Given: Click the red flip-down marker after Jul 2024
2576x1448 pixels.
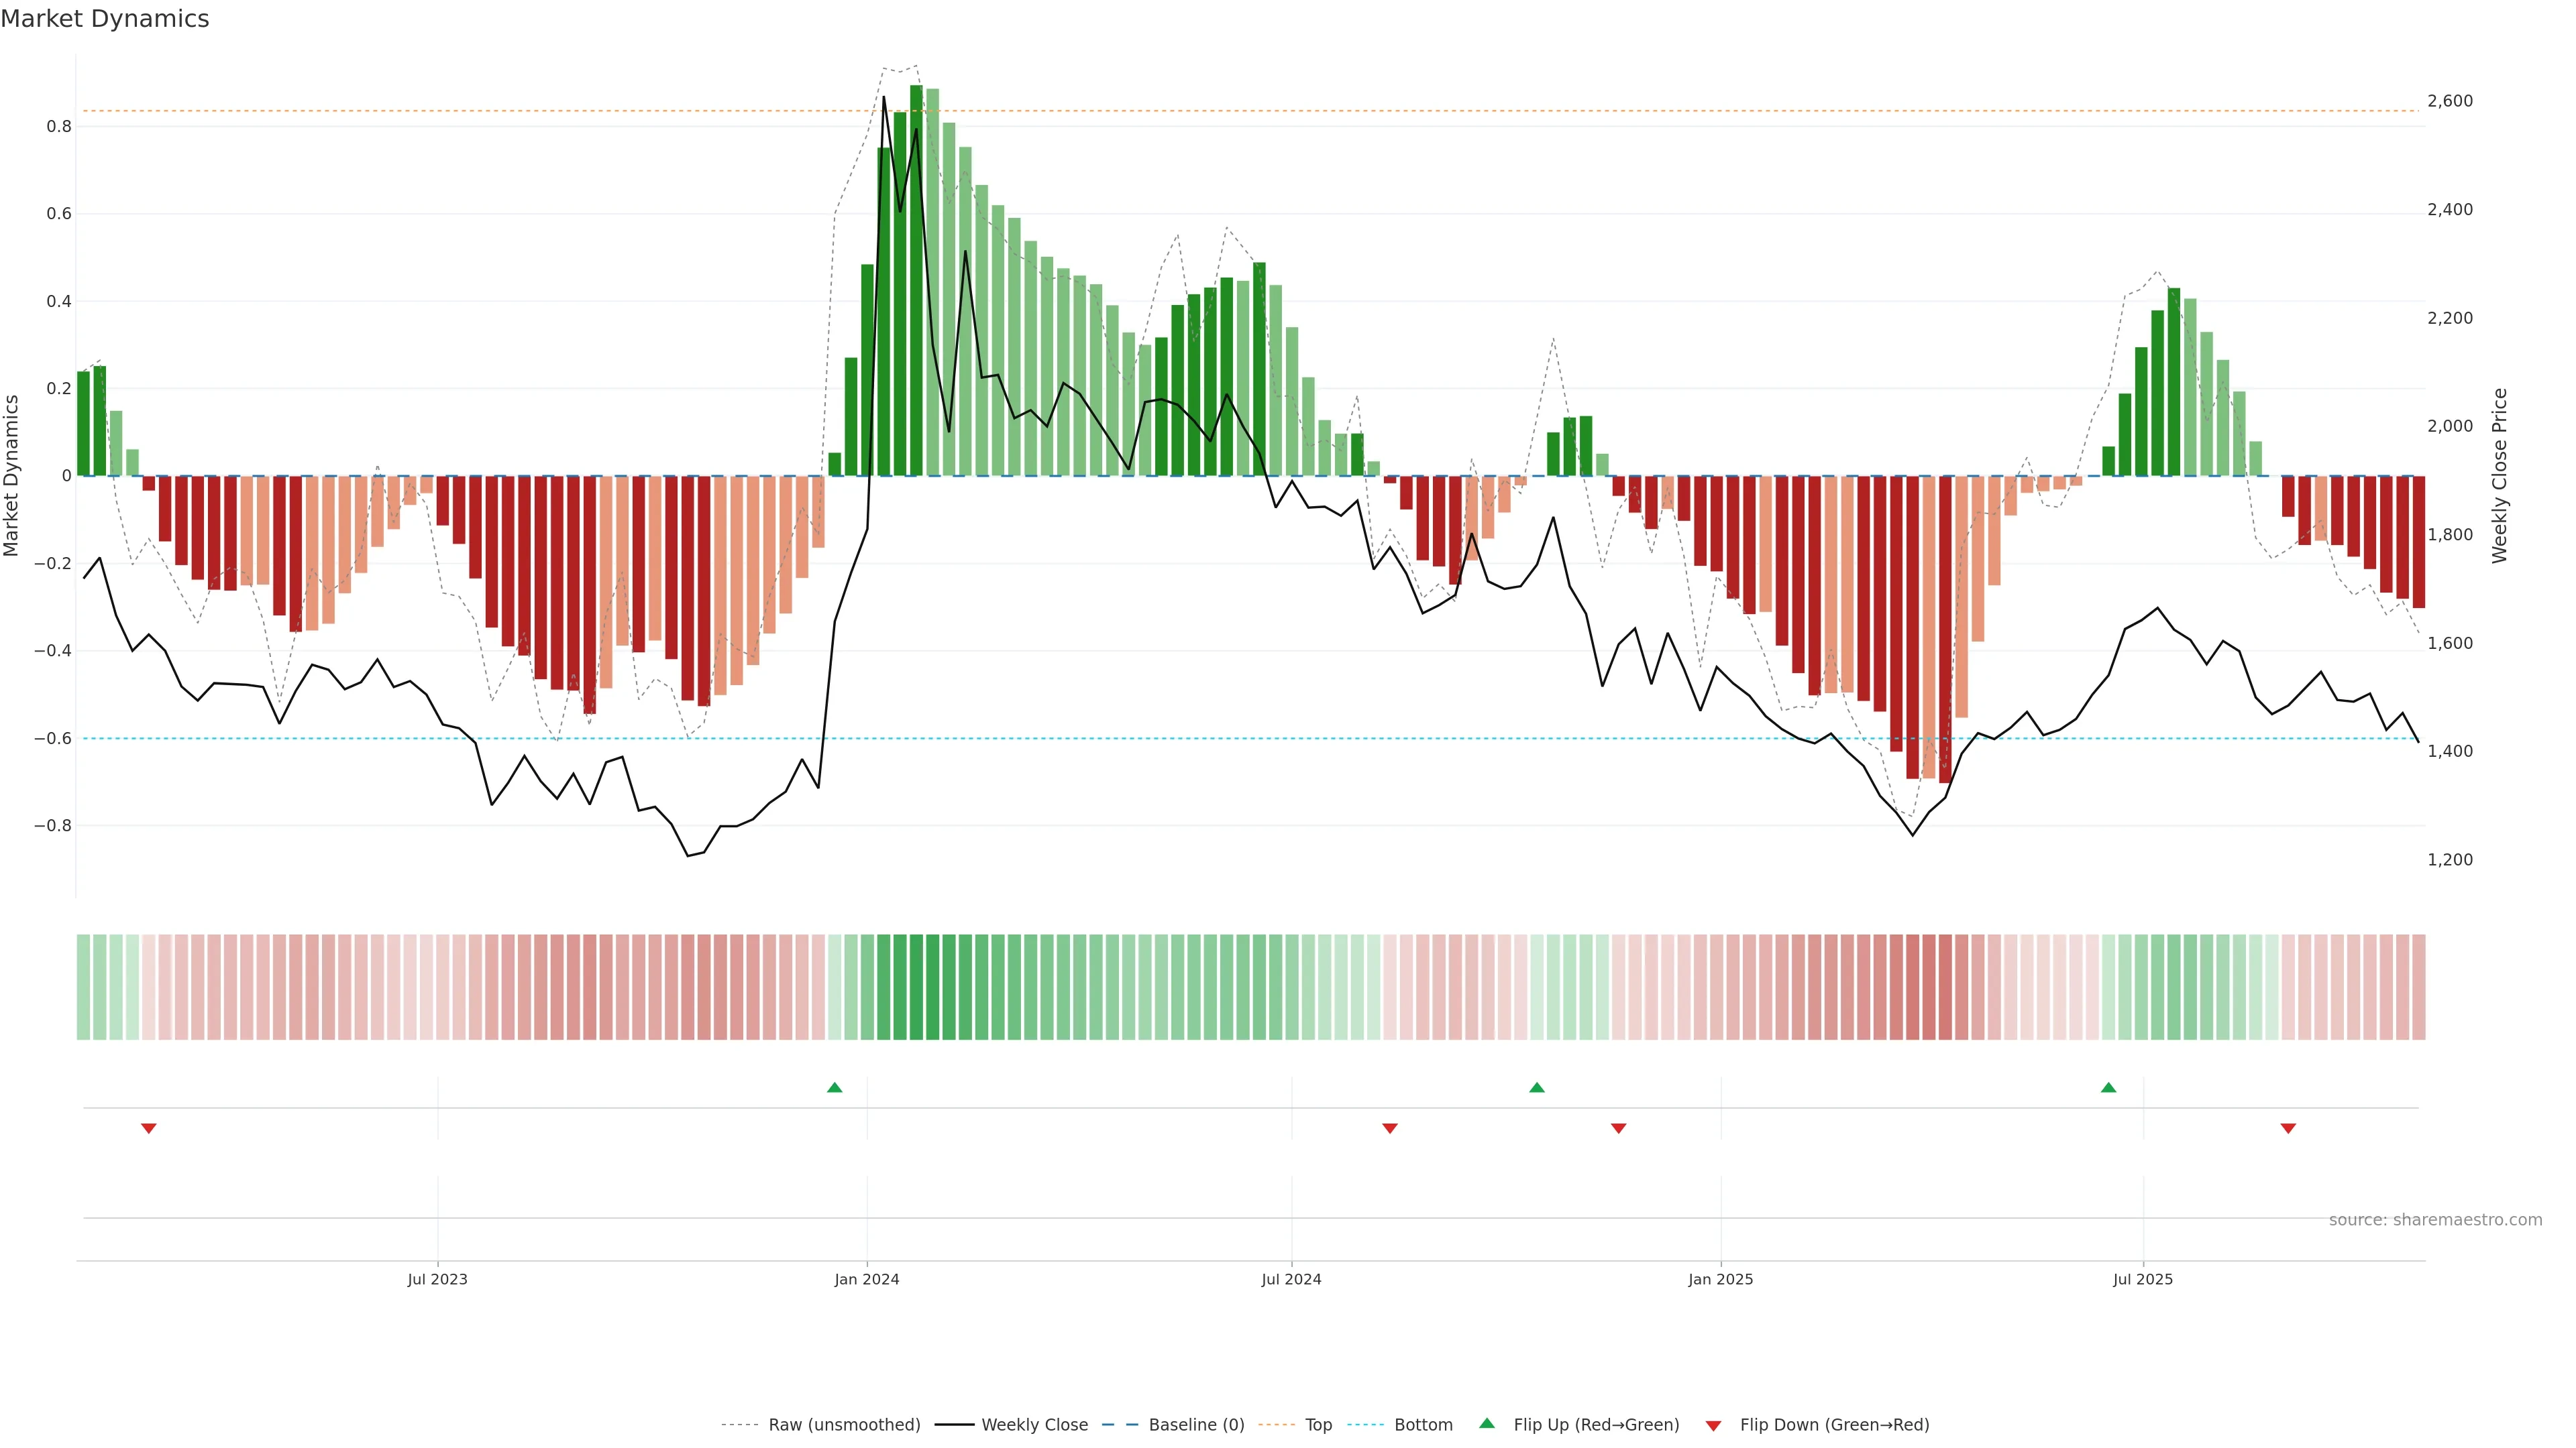Looking at the screenshot, I should click(1390, 1128).
